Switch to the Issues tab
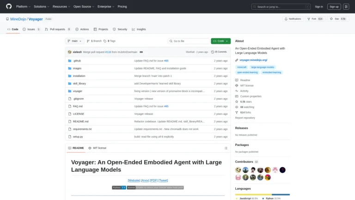Image resolution: width=355 pixels, height=200 pixels. tap(31, 29)
